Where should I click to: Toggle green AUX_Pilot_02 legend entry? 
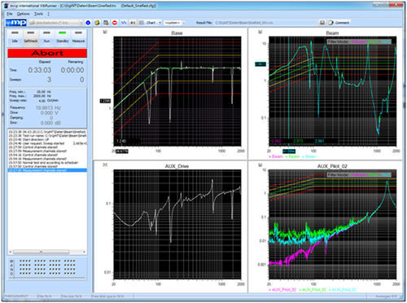(x=313, y=290)
